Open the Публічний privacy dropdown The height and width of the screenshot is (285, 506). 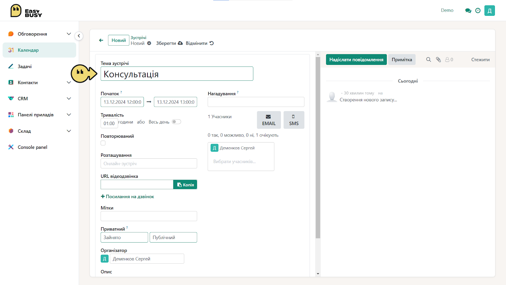click(x=173, y=237)
